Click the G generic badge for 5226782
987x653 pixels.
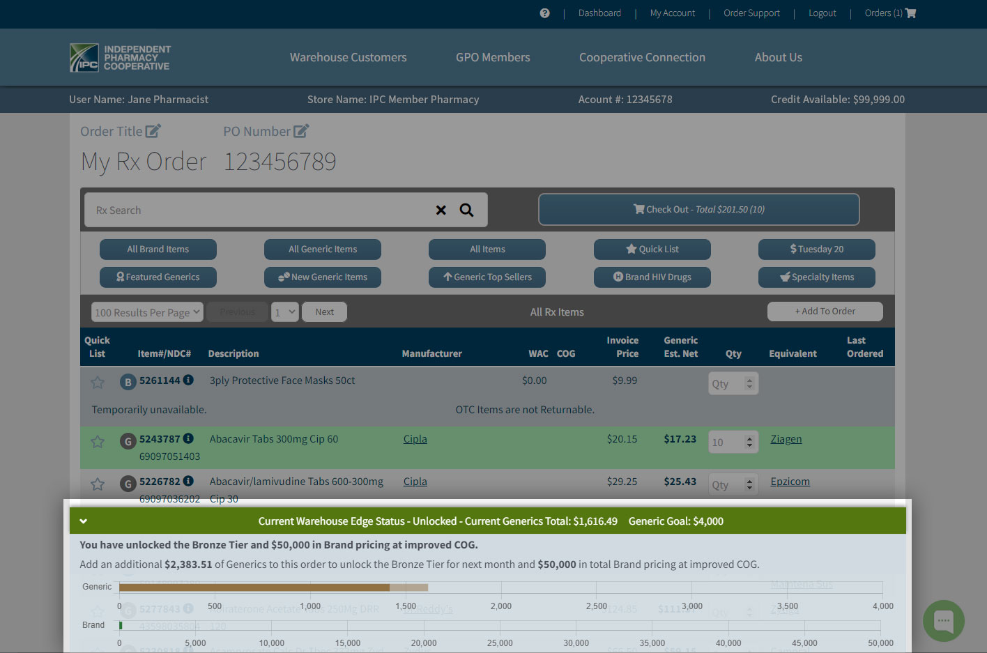(x=128, y=484)
